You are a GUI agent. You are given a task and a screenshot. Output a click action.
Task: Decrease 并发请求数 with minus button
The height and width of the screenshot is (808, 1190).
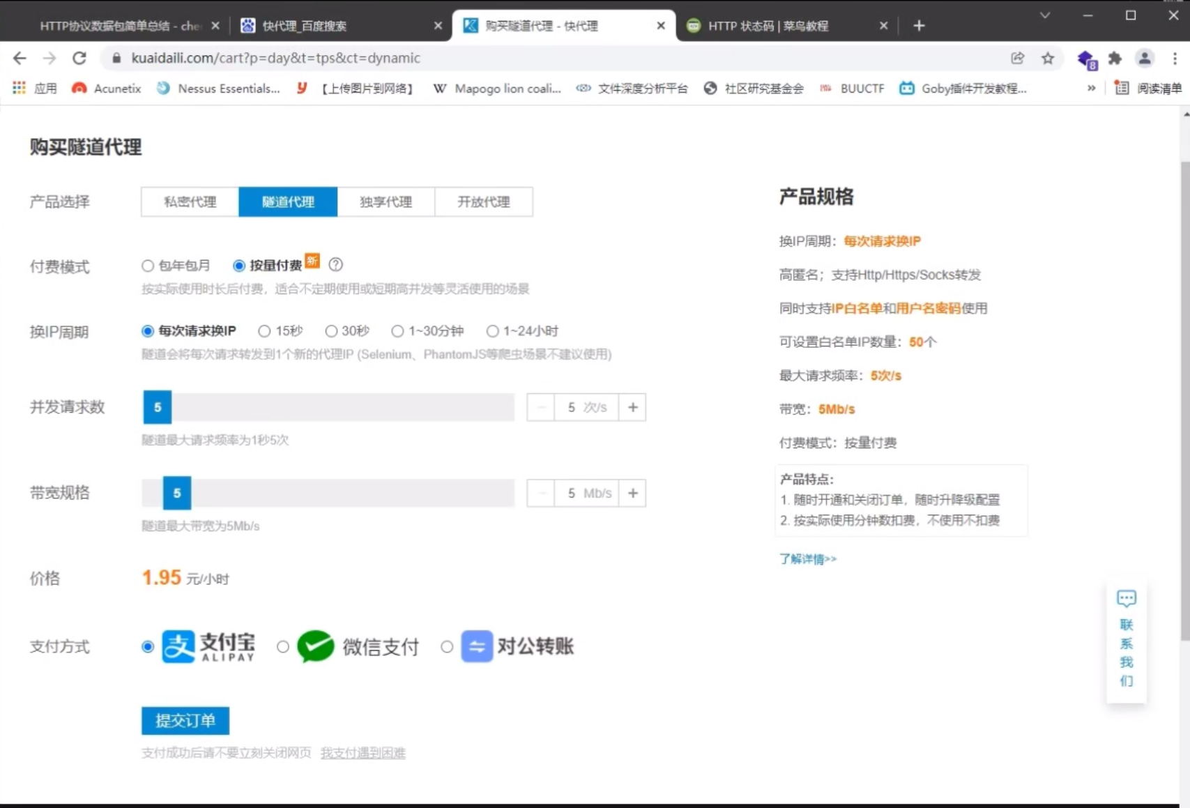pos(541,407)
